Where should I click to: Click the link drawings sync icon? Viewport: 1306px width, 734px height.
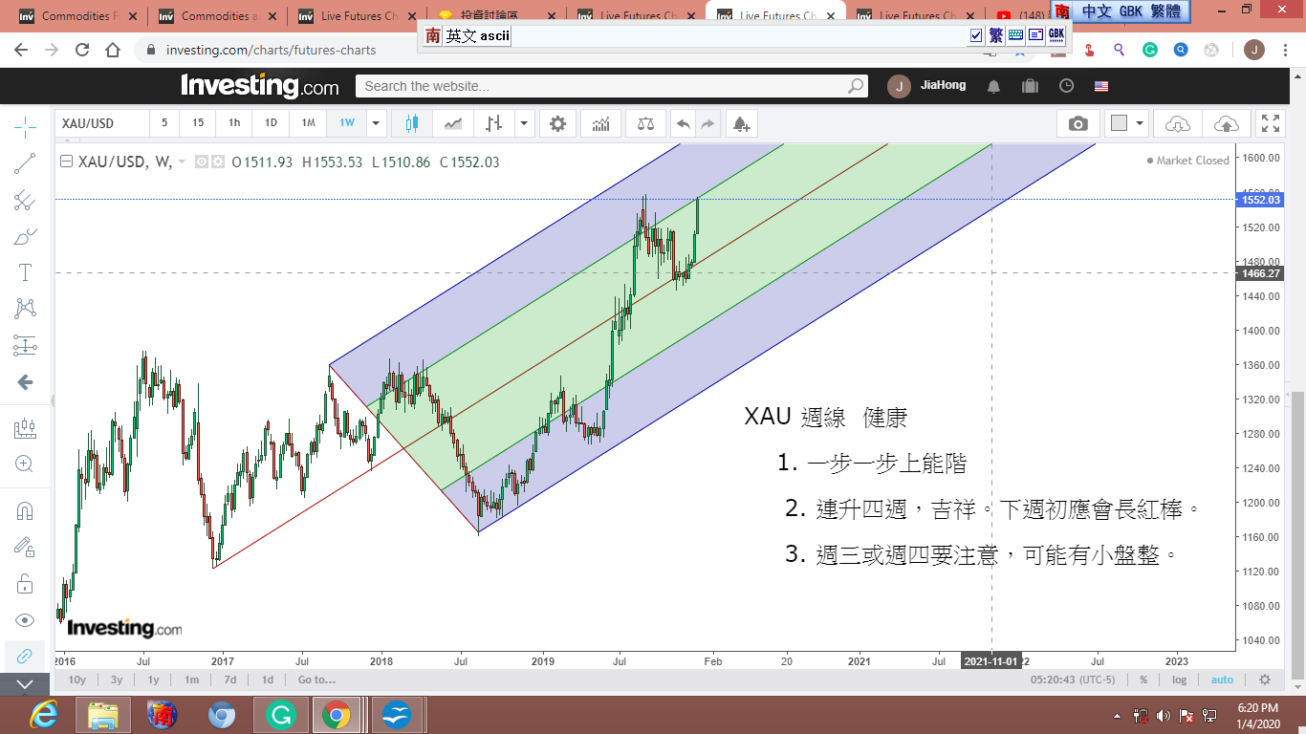[x=25, y=656]
